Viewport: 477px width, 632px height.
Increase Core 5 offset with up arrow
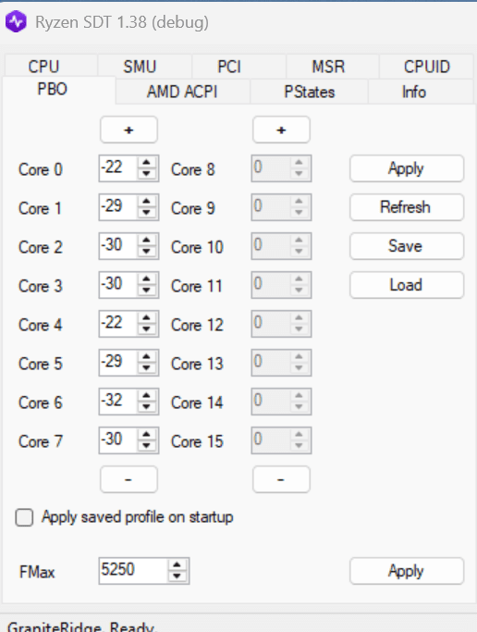click(x=147, y=356)
